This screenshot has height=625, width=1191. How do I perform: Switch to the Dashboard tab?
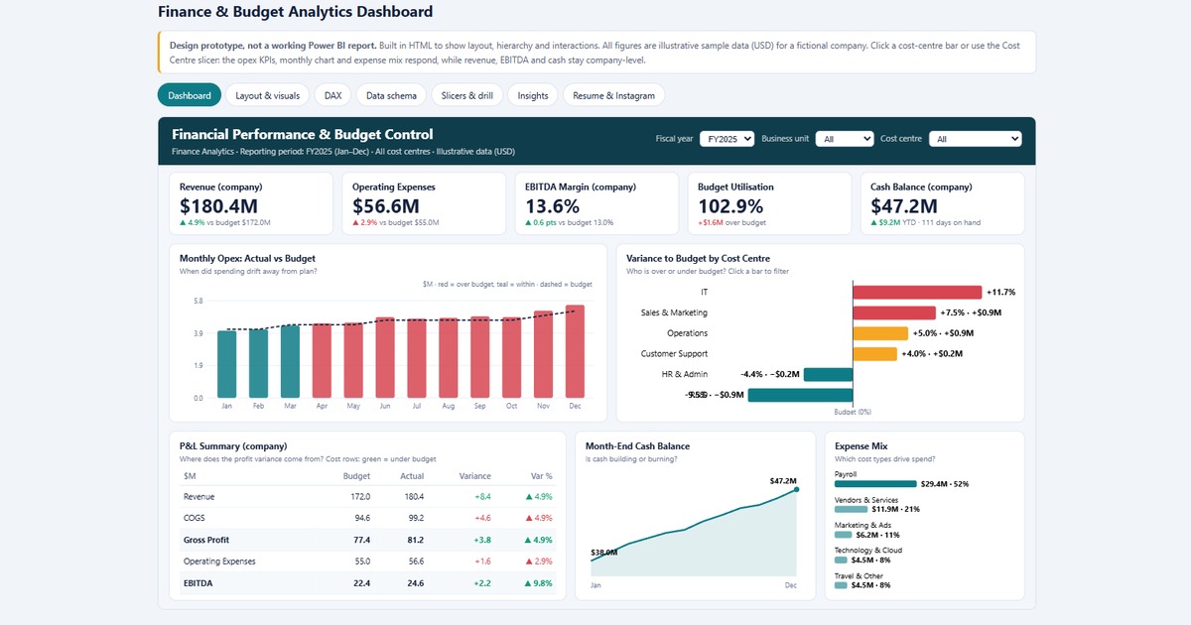click(x=190, y=95)
